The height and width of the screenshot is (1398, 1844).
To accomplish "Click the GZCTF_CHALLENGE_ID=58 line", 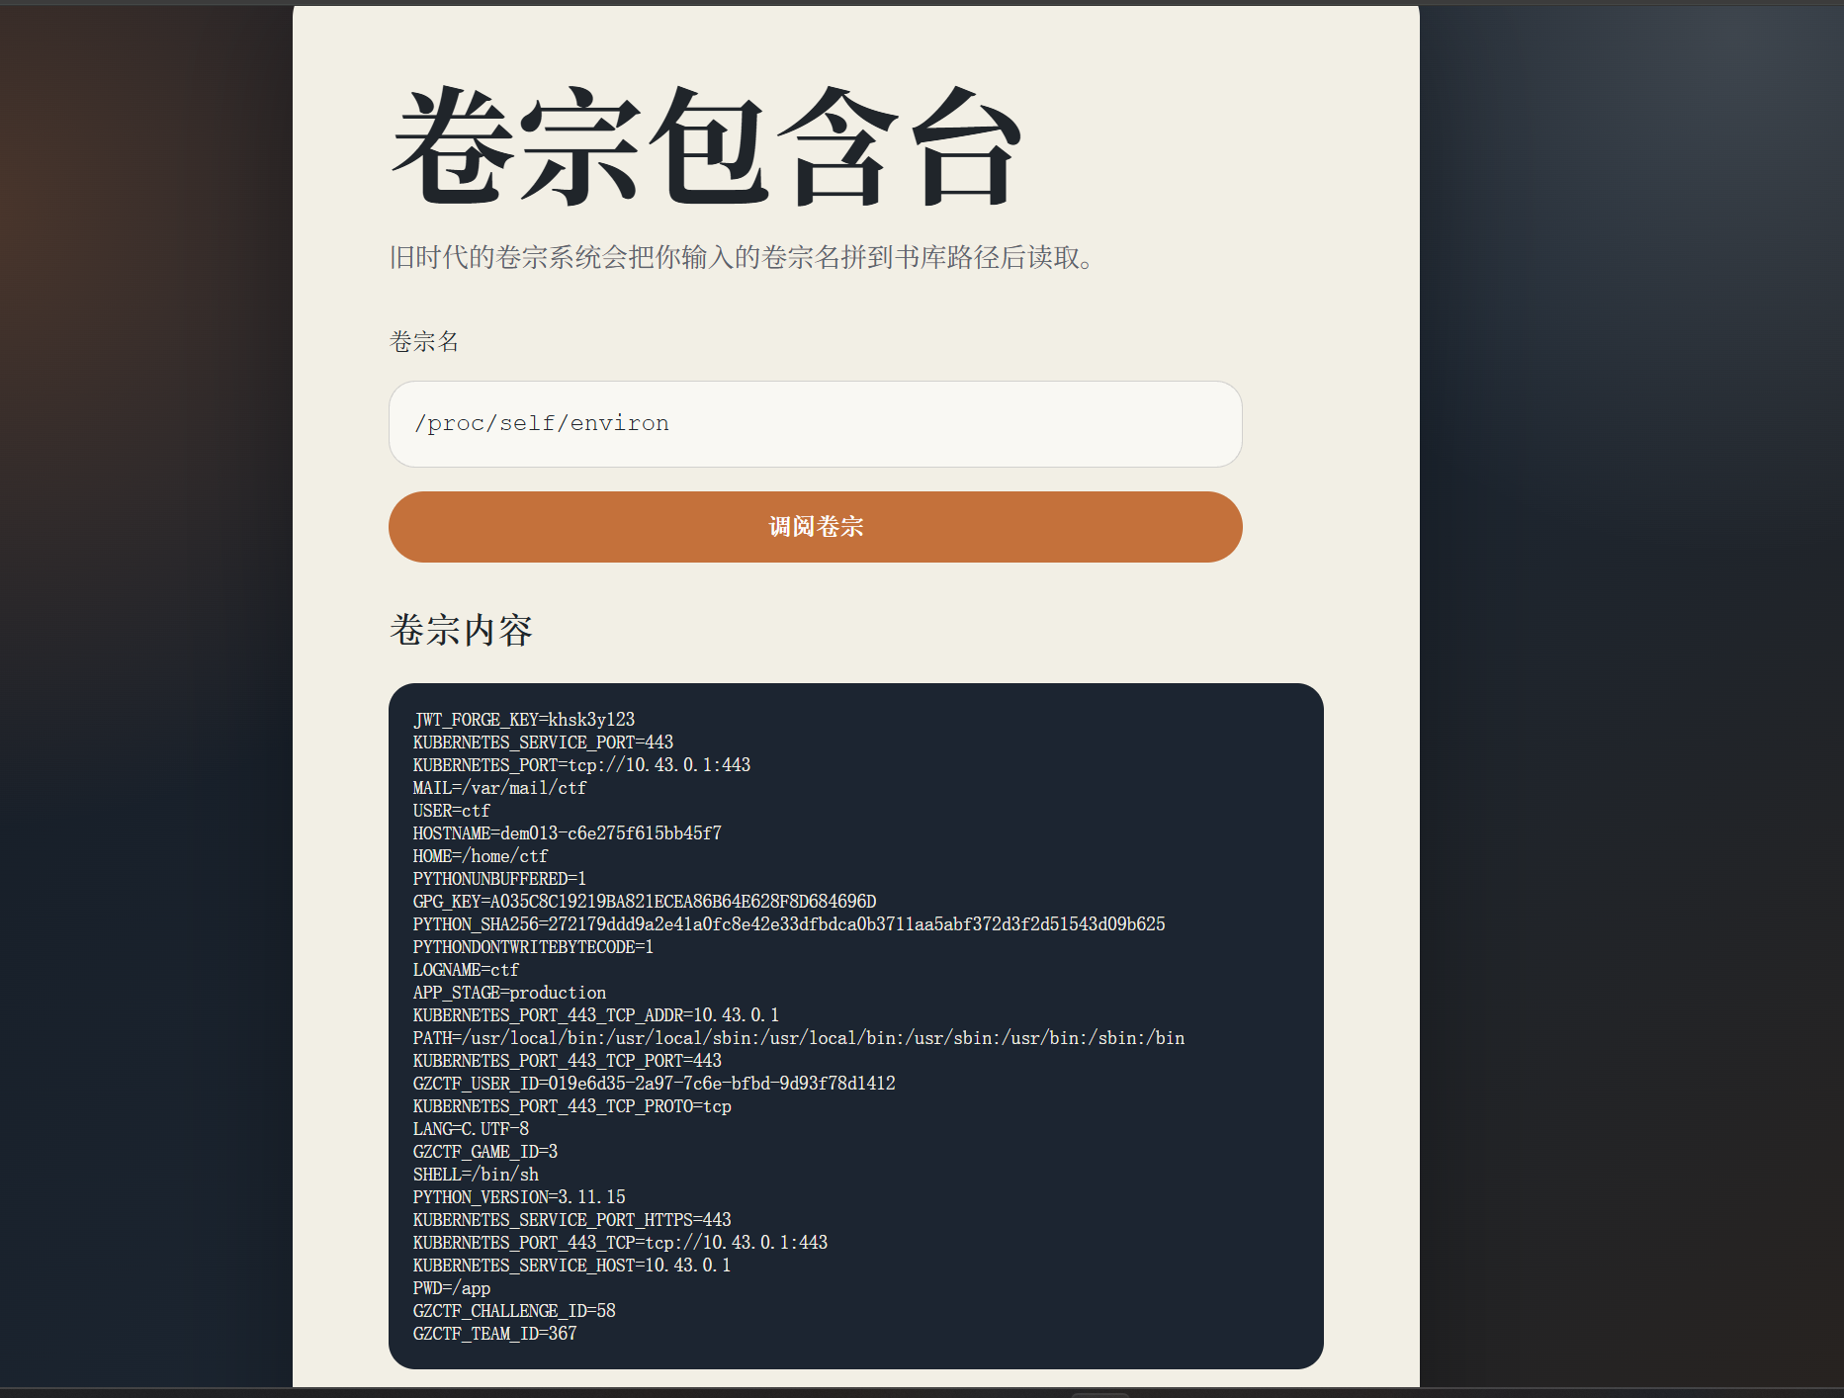I will 514,1311.
